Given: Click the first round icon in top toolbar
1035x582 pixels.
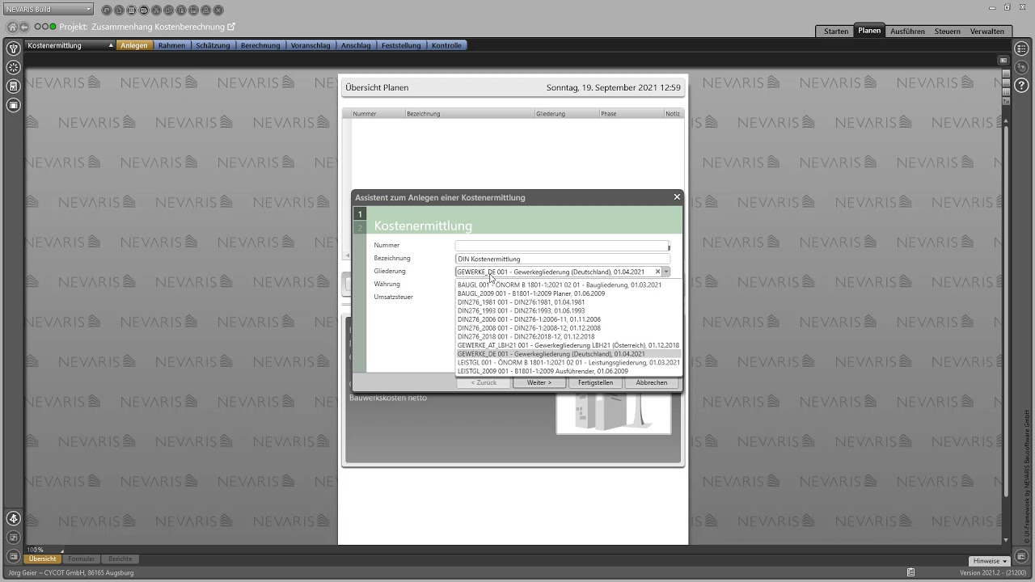Looking at the screenshot, I should [108, 11].
